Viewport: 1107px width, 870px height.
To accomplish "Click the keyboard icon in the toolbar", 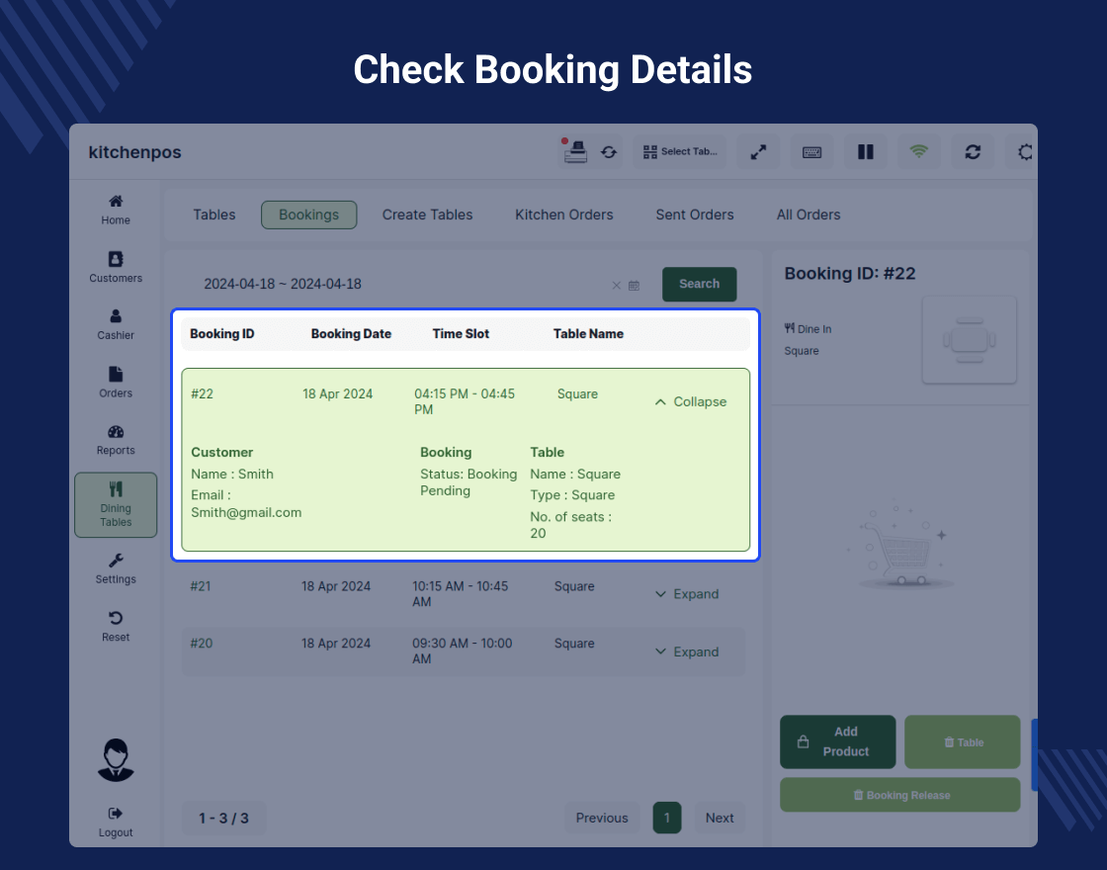I will tap(811, 151).
